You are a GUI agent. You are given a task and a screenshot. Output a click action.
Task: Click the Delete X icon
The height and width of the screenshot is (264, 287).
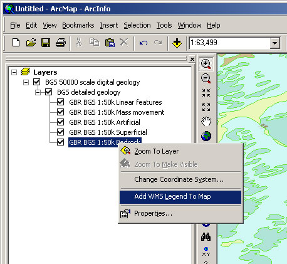tap(124, 42)
